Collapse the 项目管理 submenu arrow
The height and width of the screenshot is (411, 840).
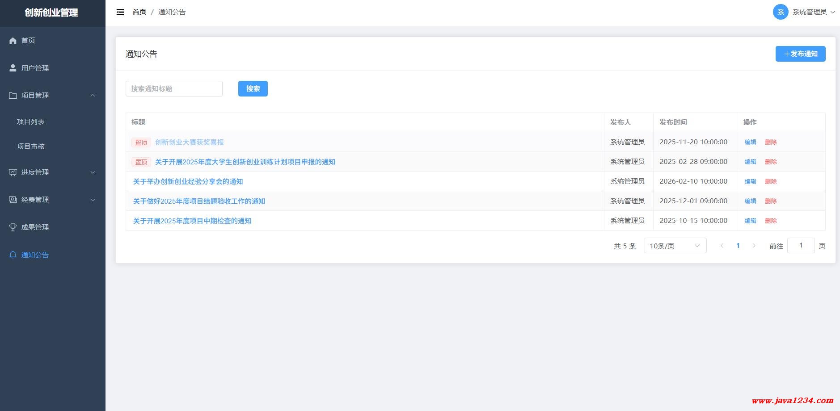(x=93, y=96)
